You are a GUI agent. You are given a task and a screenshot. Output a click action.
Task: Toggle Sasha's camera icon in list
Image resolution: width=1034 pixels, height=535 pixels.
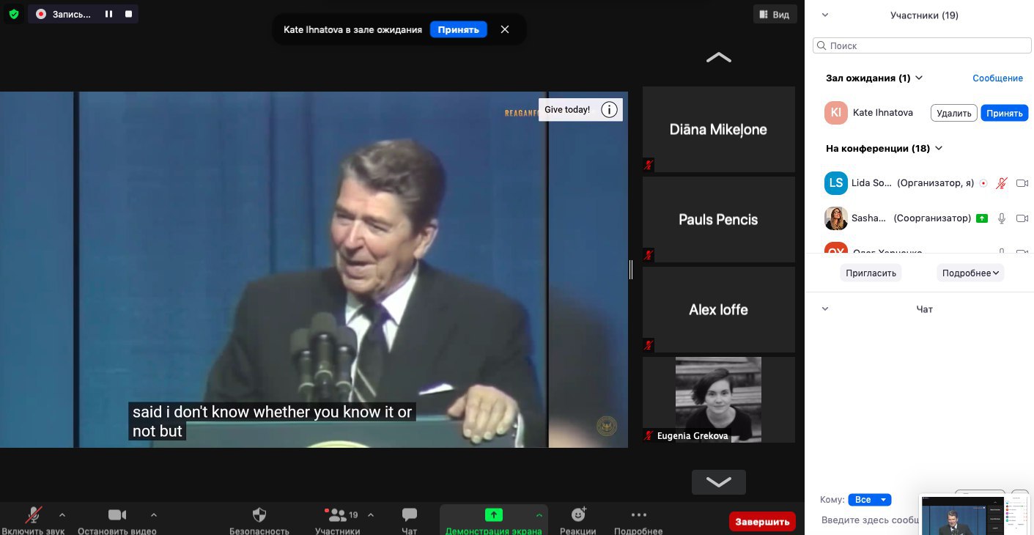click(x=1023, y=218)
